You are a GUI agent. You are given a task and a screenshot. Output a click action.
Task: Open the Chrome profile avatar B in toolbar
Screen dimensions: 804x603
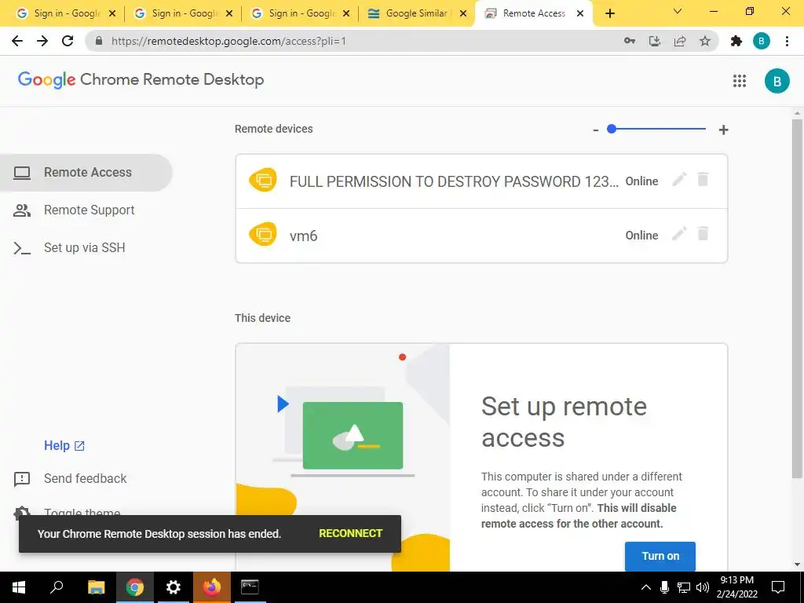pyautogui.click(x=762, y=41)
